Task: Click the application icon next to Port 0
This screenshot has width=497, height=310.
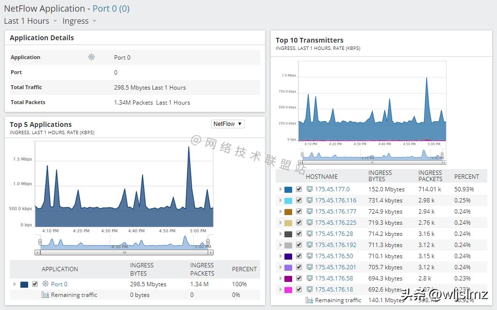Action: coord(45,284)
